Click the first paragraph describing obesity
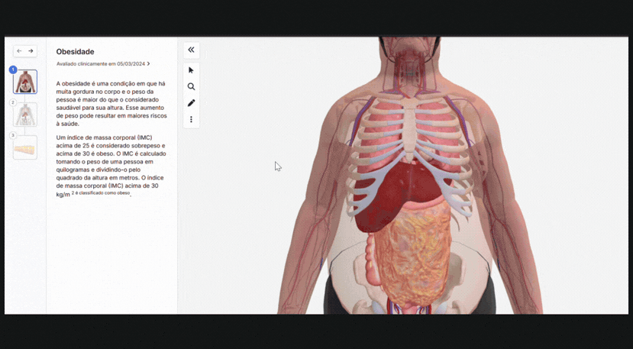 click(111, 102)
